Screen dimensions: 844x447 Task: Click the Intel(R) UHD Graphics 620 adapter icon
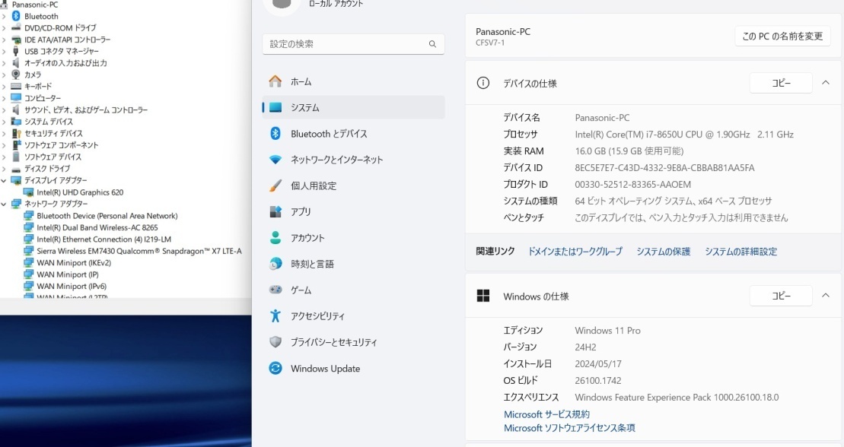tap(28, 192)
